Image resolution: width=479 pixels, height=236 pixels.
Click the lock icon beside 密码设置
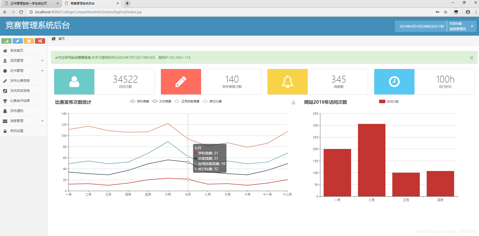[5, 131]
